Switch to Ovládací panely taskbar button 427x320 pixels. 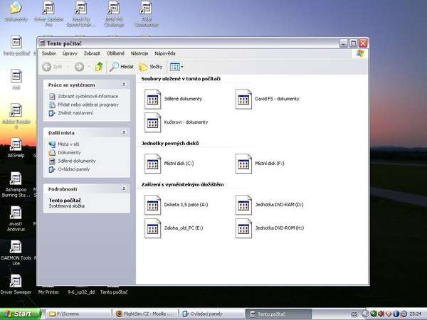(212, 314)
